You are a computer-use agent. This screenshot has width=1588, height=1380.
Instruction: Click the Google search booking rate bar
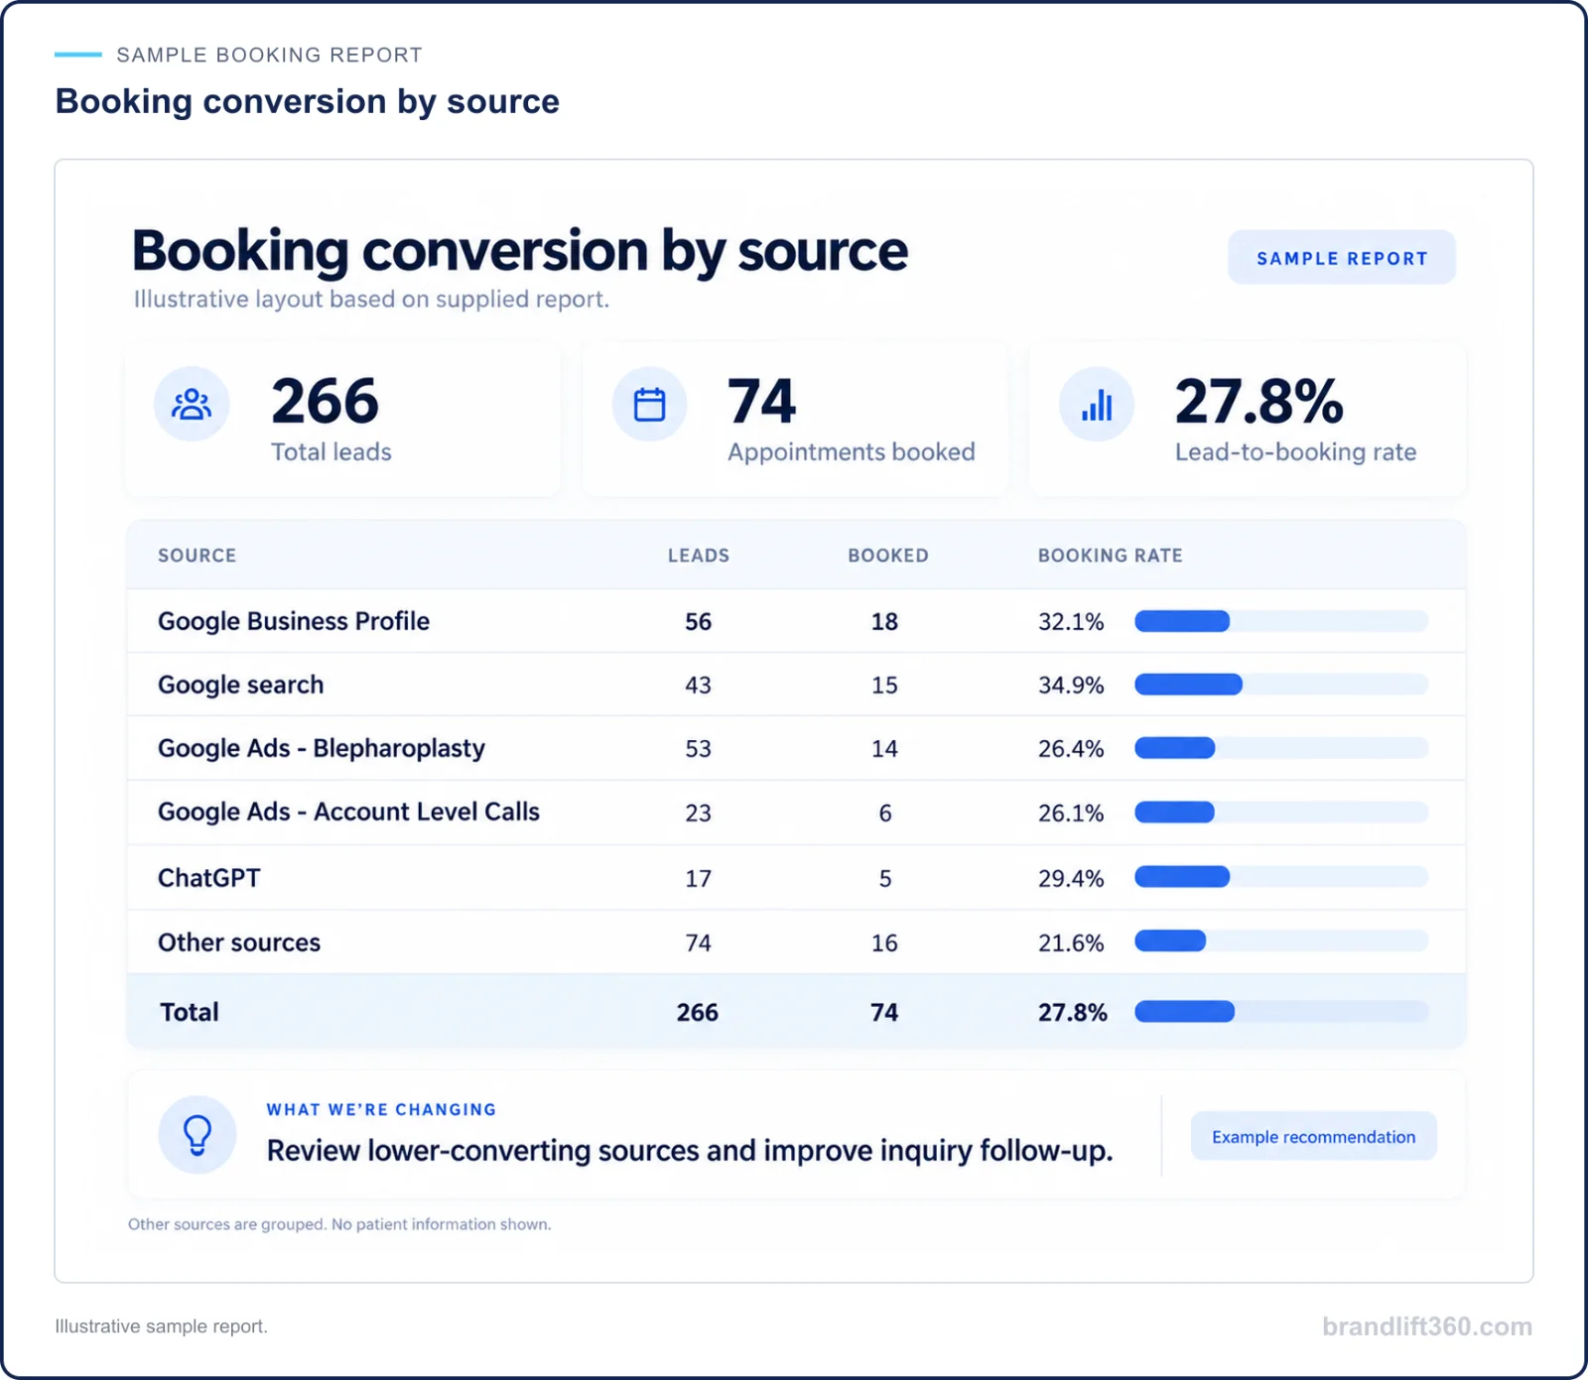point(1281,685)
